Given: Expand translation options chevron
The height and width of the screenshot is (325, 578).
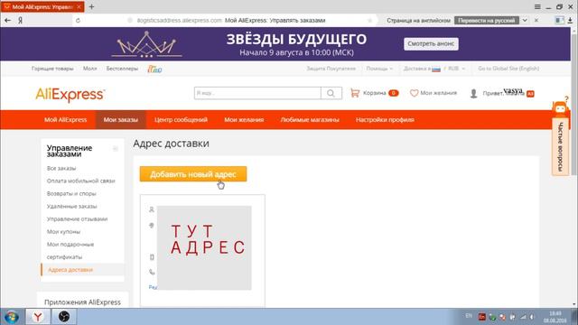Looking at the screenshot, I should click(x=525, y=21).
